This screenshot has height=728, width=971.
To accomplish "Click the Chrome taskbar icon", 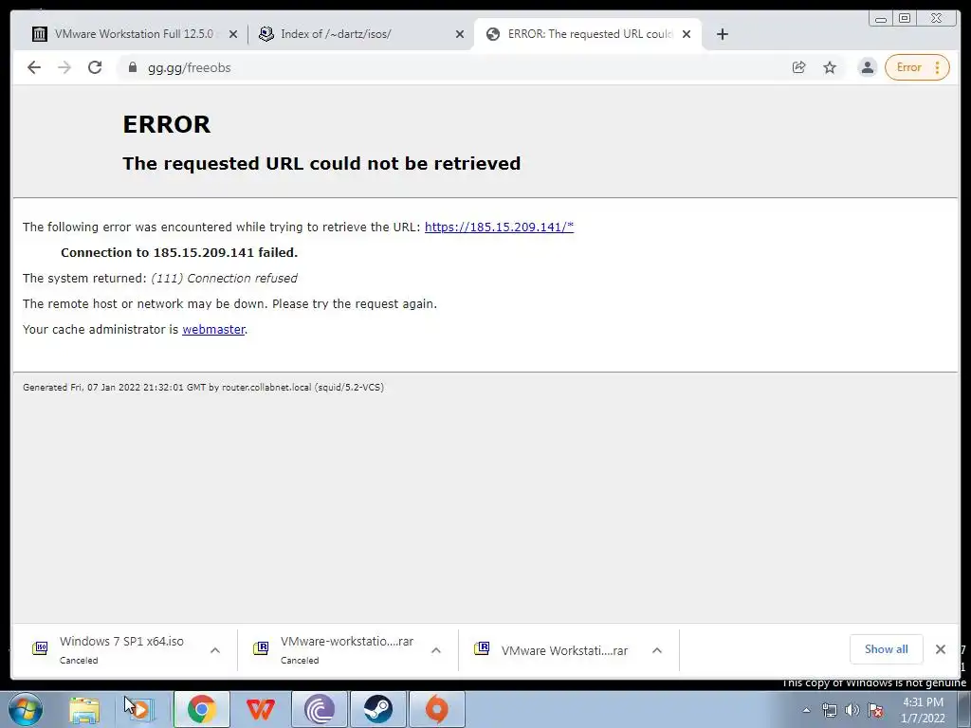I will tap(201, 709).
